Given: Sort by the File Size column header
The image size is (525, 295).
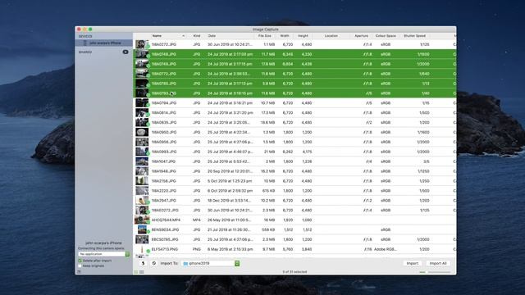Looking at the screenshot, I should 264,36.
